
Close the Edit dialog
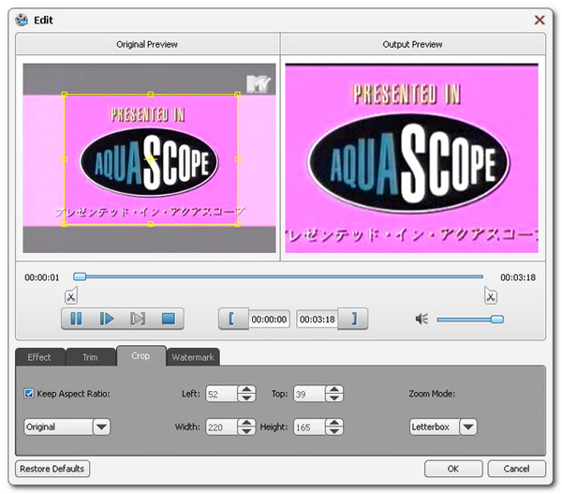pos(540,20)
